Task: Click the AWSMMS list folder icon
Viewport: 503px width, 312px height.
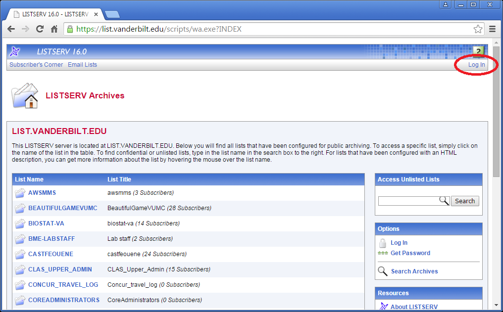Action: click(x=20, y=193)
